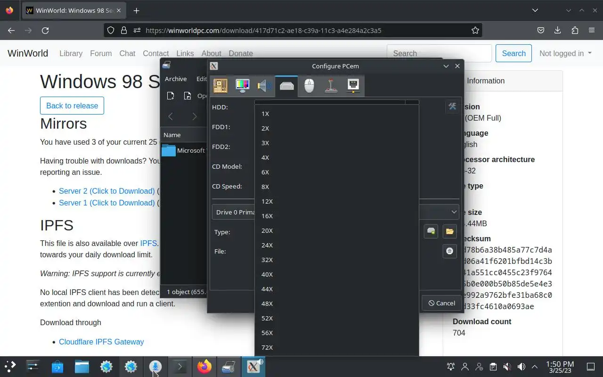Choose 16X CD speed option
Screen dimensions: 603x377
[336, 216]
